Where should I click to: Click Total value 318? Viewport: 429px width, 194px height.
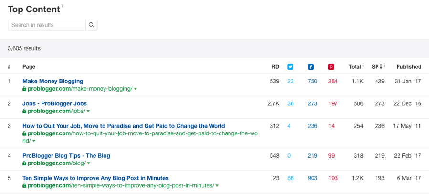[358, 156]
